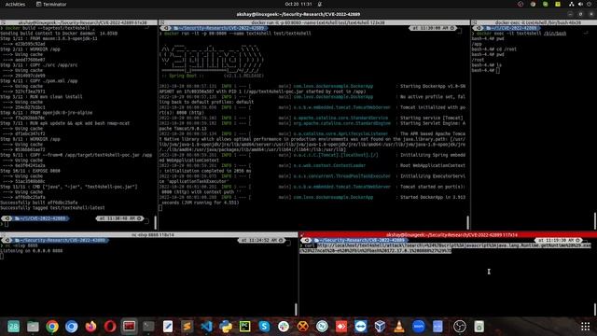Open Skype from the dock
The image size is (597, 336).
(x=264, y=327)
